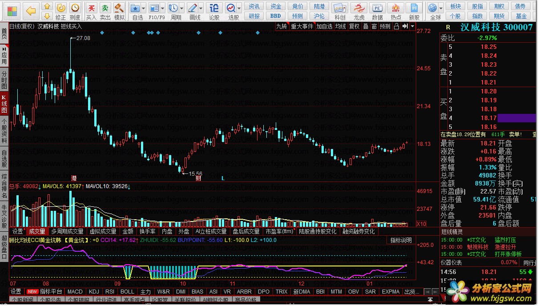Click the 指标平台 indicator platform button

click(x=45, y=292)
